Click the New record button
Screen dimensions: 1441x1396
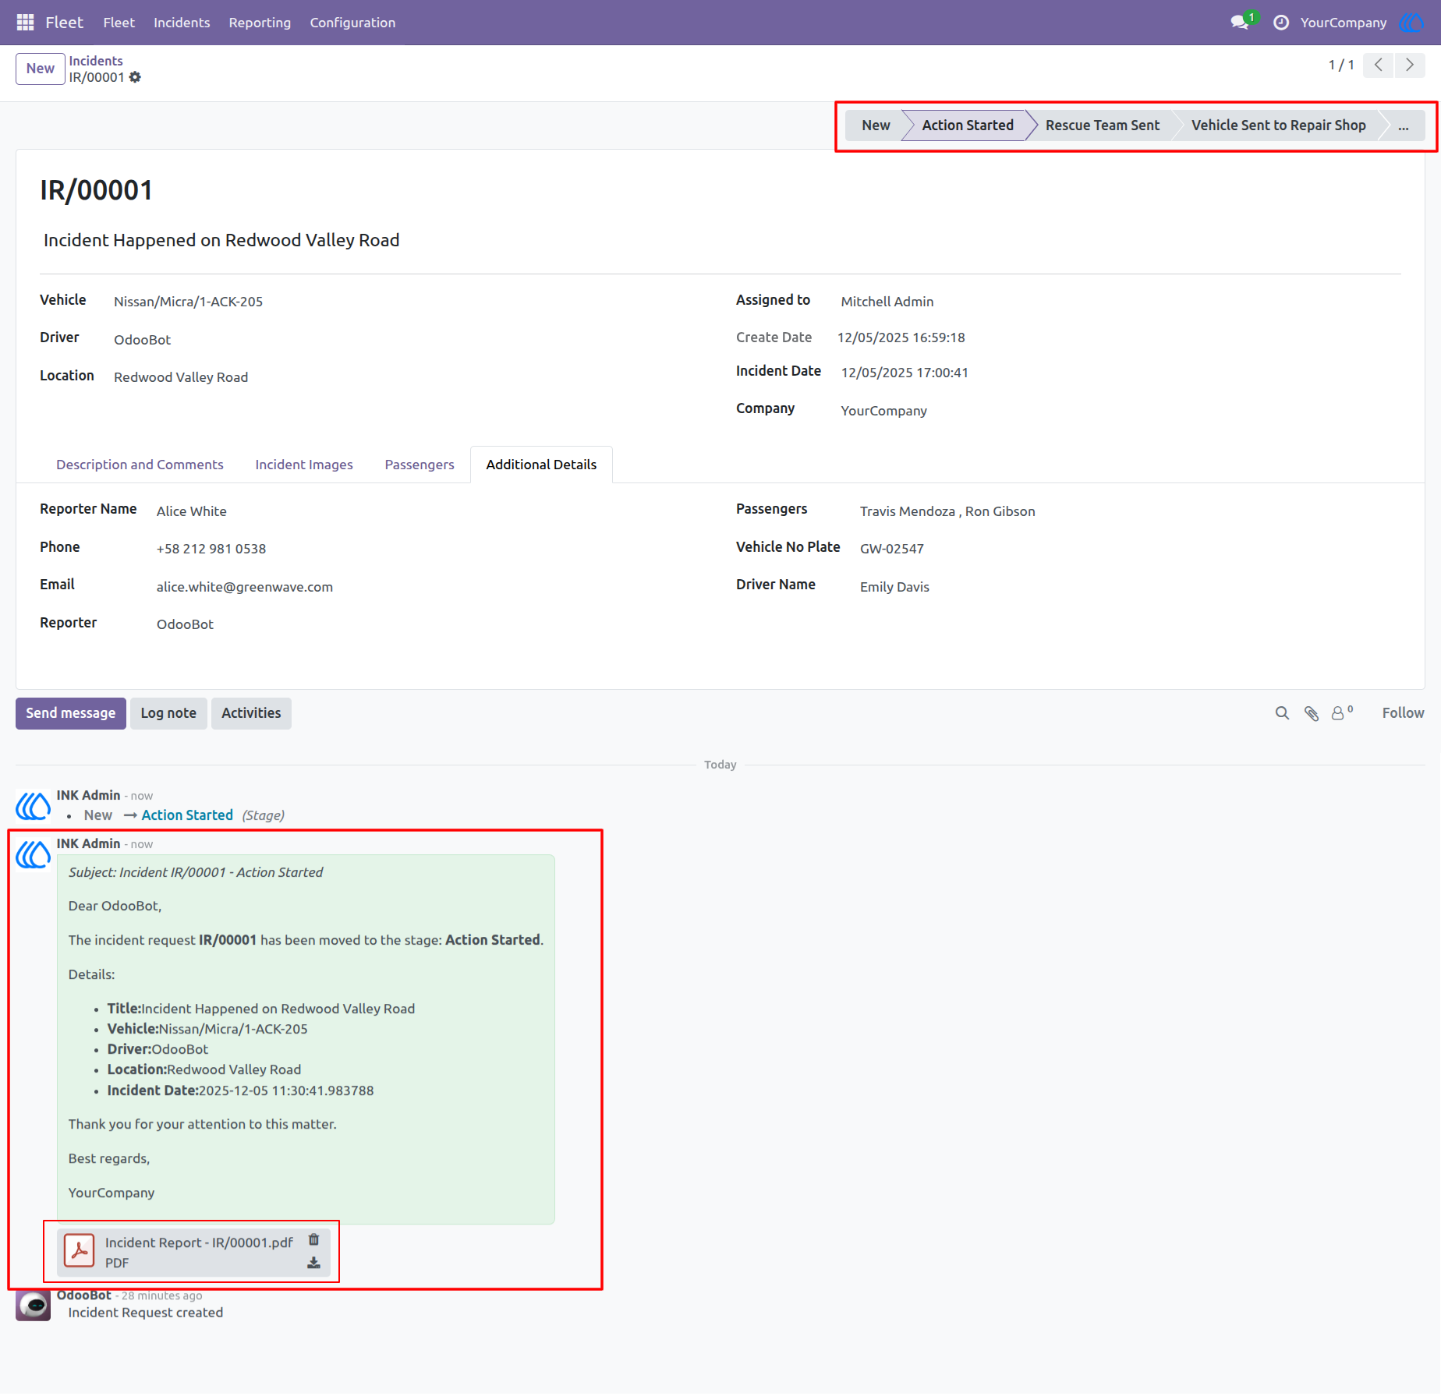pyautogui.click(x=41, y=69)
